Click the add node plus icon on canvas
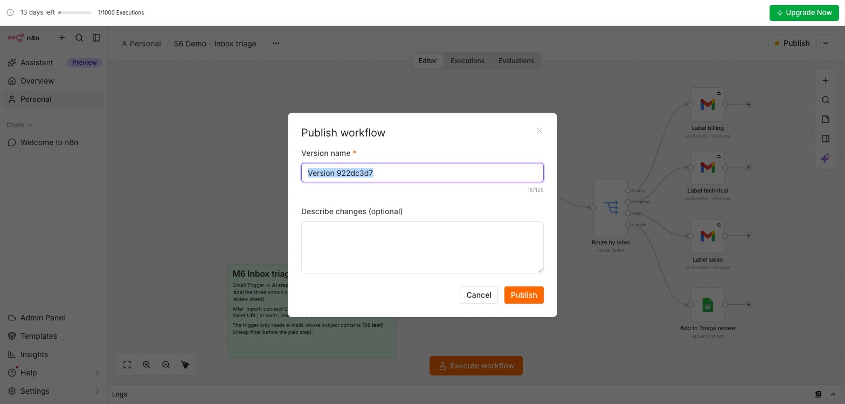 pos(826,80)
